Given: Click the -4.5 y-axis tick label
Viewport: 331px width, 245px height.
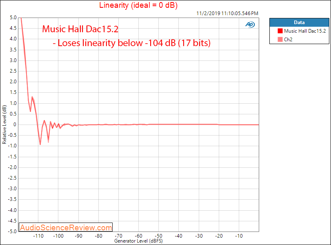Looking at the screenshot, I should 12,221.
